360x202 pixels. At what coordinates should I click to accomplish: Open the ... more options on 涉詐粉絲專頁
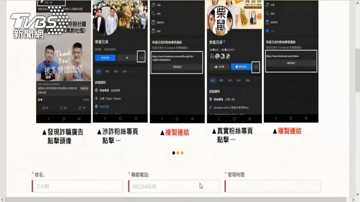point(142,58)
